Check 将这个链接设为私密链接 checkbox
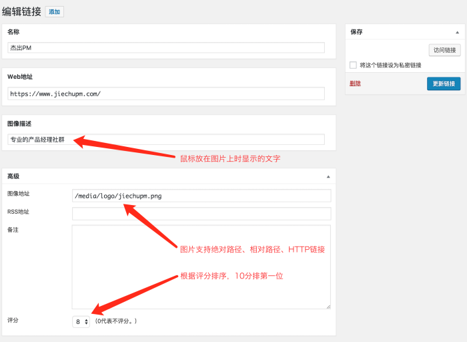Image resolution: width=467 pixels, height=342 pixels. click(353, 65)
